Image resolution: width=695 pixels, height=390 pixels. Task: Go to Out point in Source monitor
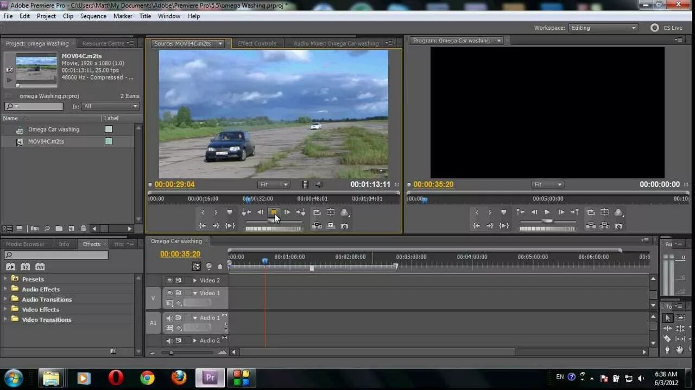pos(216,225)
